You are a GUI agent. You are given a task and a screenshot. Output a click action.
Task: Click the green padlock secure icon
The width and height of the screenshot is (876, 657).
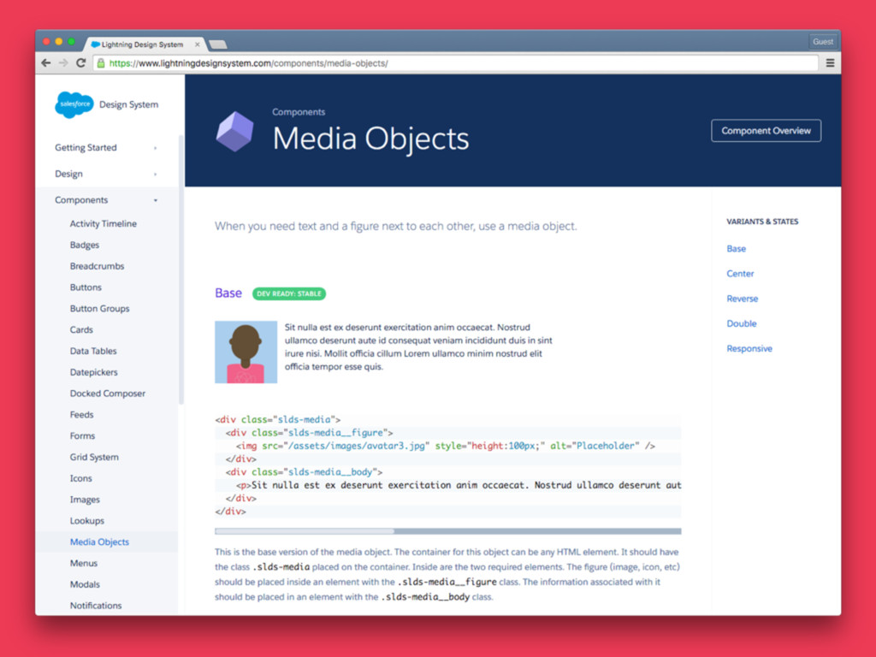[x=101, y=63]
